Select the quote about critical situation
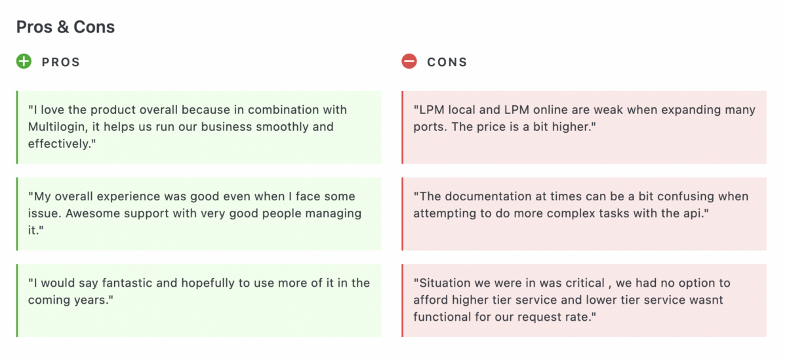Image resolution: width=787 pixels, height=360 pixels. [572, 300]
